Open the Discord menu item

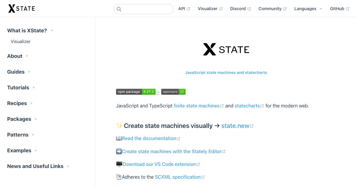click(x=238, y=9)
